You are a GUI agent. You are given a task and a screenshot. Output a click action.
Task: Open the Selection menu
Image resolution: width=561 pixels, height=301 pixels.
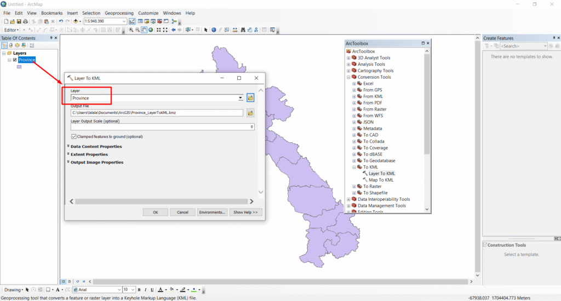coord(91,13)
